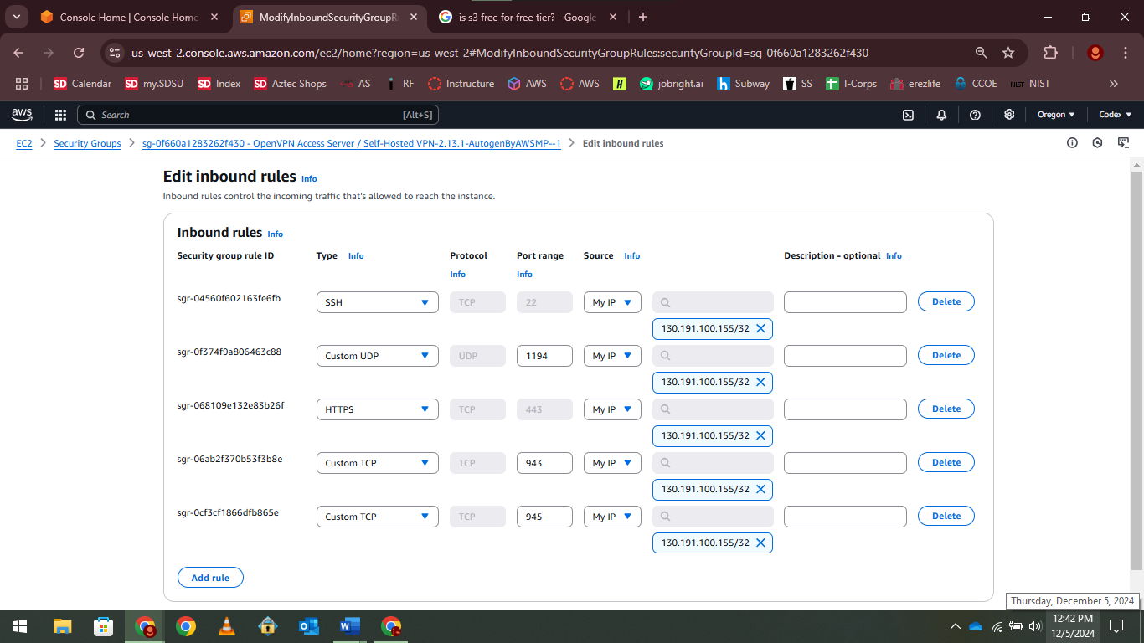Launch VLC media player from the taskbar
The height and width of the screenshot is (643, 1144).
coord(226,626)
